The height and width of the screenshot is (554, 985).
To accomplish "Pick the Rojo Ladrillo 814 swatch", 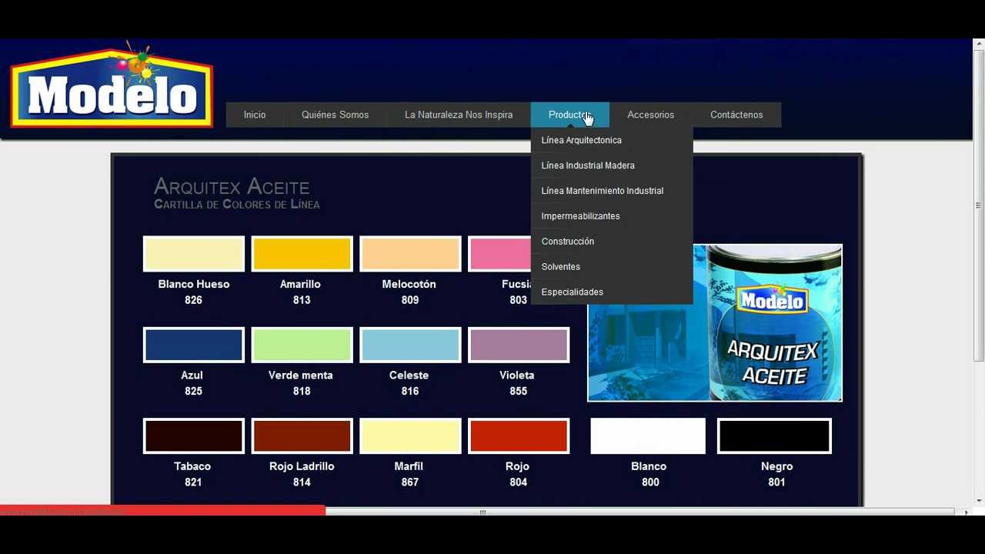I will 302,436.
